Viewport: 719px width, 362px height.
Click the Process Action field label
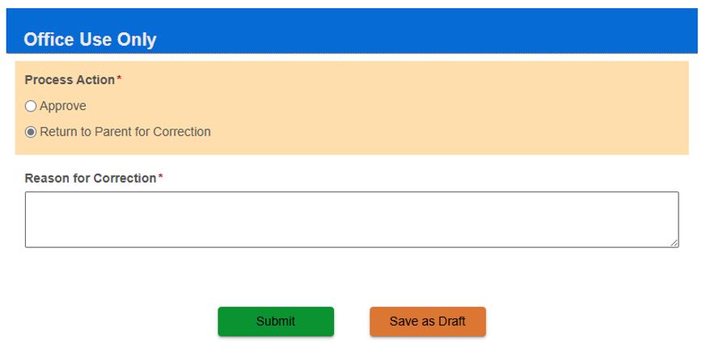tap(70, 80)
